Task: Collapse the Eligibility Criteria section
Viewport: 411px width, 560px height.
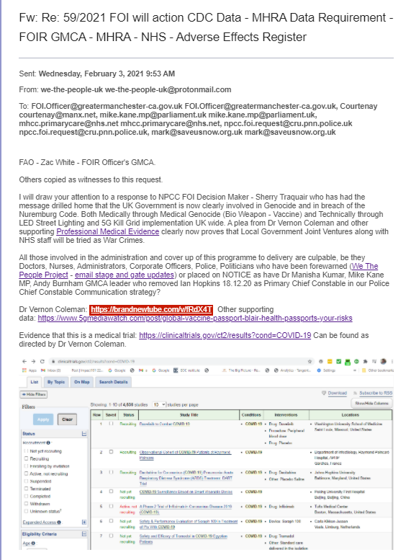Action: coord(84,534)
